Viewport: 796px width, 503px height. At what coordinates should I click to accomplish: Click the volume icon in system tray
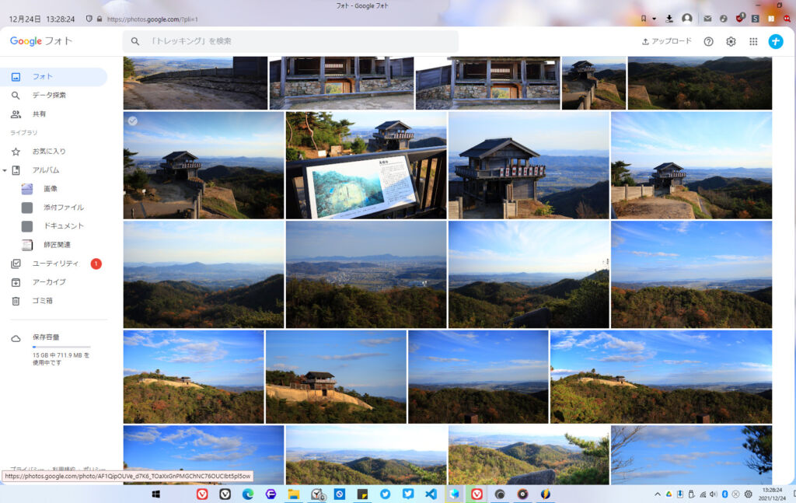pyautogui.click(x=714, y=494)
